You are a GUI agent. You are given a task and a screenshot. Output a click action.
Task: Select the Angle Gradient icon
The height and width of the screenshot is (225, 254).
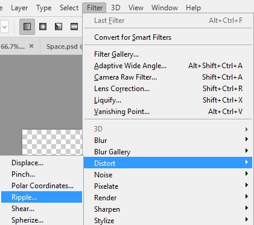tap(59, 27)
